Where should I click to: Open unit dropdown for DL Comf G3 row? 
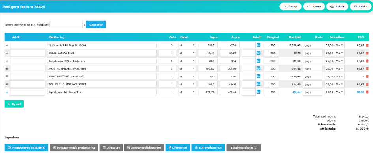[187, 45]
